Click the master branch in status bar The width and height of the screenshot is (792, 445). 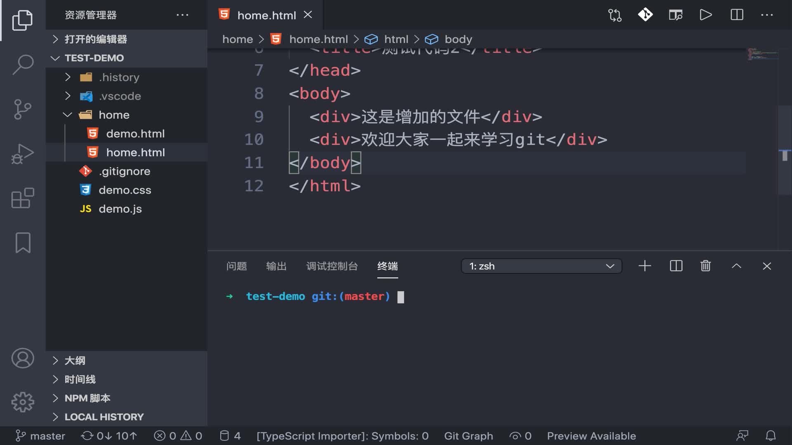click(x=40, y=436)
